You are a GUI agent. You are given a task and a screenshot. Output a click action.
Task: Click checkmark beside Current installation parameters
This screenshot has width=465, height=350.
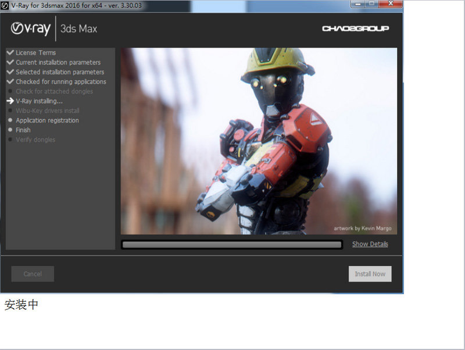10,62
